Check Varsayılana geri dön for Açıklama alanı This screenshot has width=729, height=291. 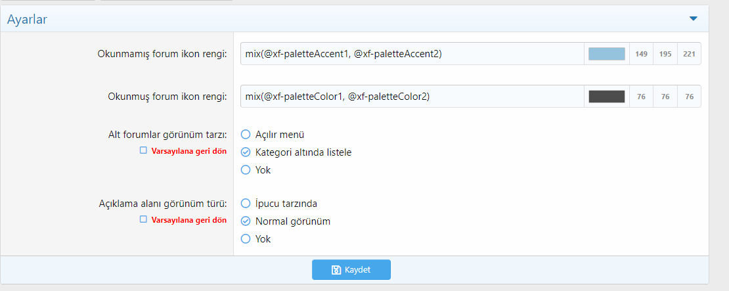pyautogui.click(x=144, y=219)
